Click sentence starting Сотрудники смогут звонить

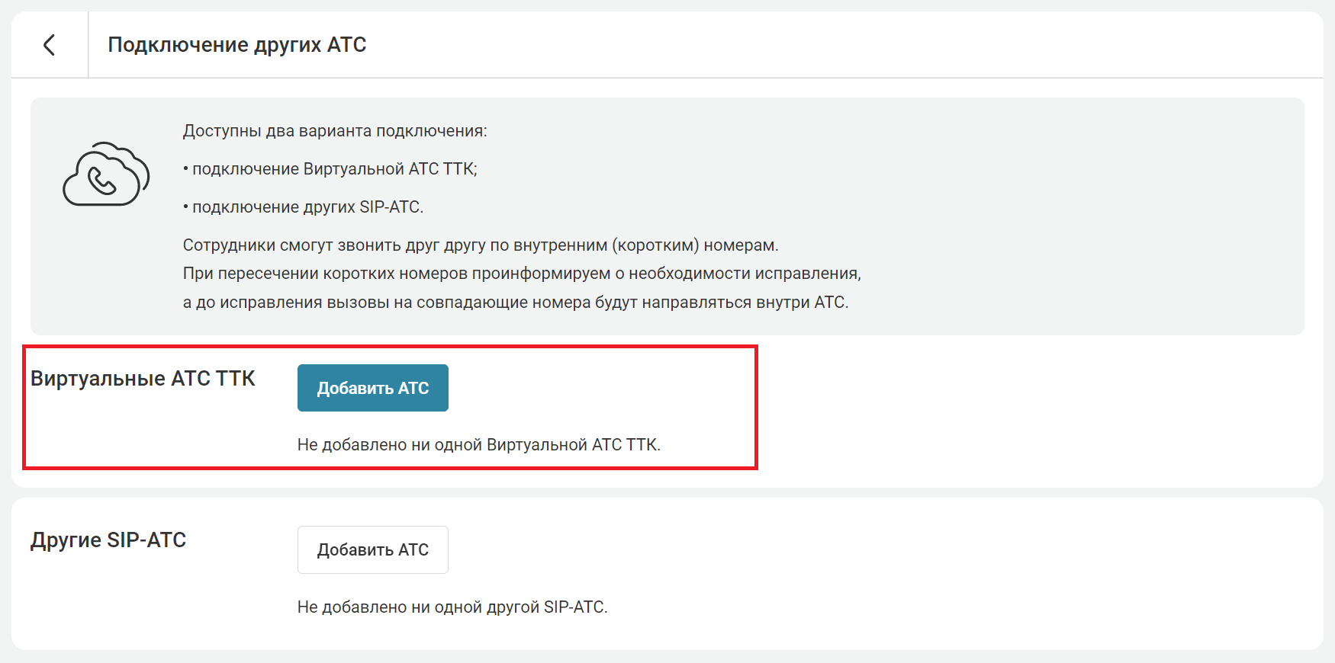click(481, 245)
